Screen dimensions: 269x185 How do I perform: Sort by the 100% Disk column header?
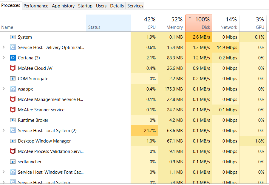pyautogui.click(x=199, y=23)
